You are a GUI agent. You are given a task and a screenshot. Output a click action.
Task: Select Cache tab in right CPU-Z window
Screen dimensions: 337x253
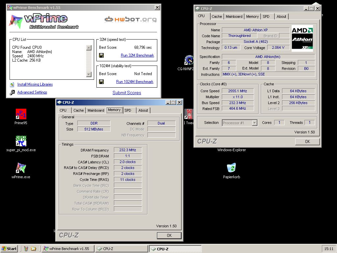click(217, 16)
